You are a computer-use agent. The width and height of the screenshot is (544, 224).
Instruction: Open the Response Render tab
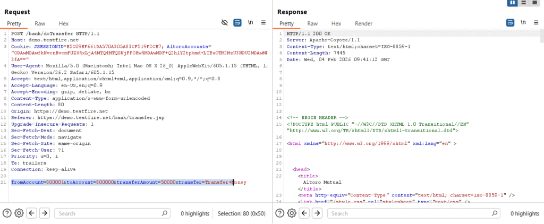pyautogui.click(x=363, y=23)
